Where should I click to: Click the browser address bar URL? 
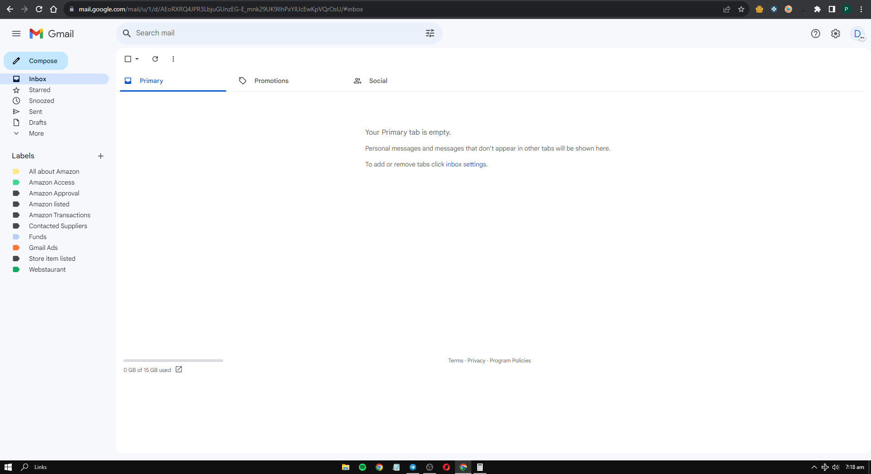click(221, 9)
